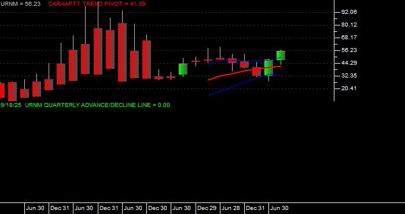The width and height of the screenshot is (405, 214).
Task: Select the CARHARTT TREND PIVOT = 41.39 label
Action: coord(97,4)
